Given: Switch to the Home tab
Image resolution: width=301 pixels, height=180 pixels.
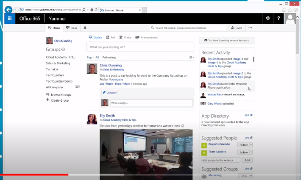Looking at the screenshot, I should pyautogui.click(x=54, y=28).
